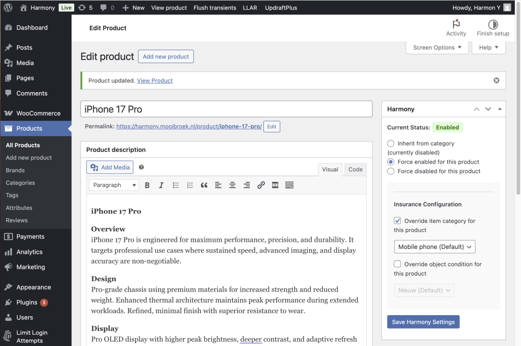Click the Bold formatting icon

click(148, 185)
